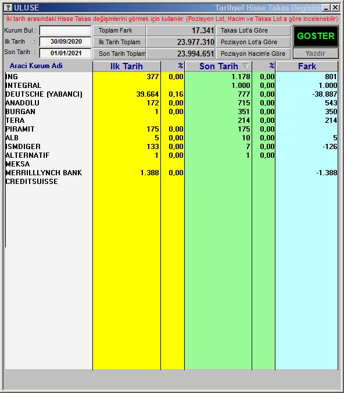344x393 pixels.
Task: Click the Son Tarih date field
Action: click(x=65, y=53)
